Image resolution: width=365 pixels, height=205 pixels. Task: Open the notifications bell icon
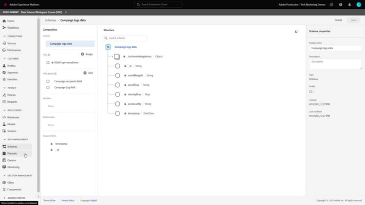coord(349,4)
